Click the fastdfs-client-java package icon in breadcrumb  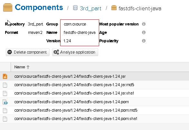pyautogui.click(x=114, y=8)
